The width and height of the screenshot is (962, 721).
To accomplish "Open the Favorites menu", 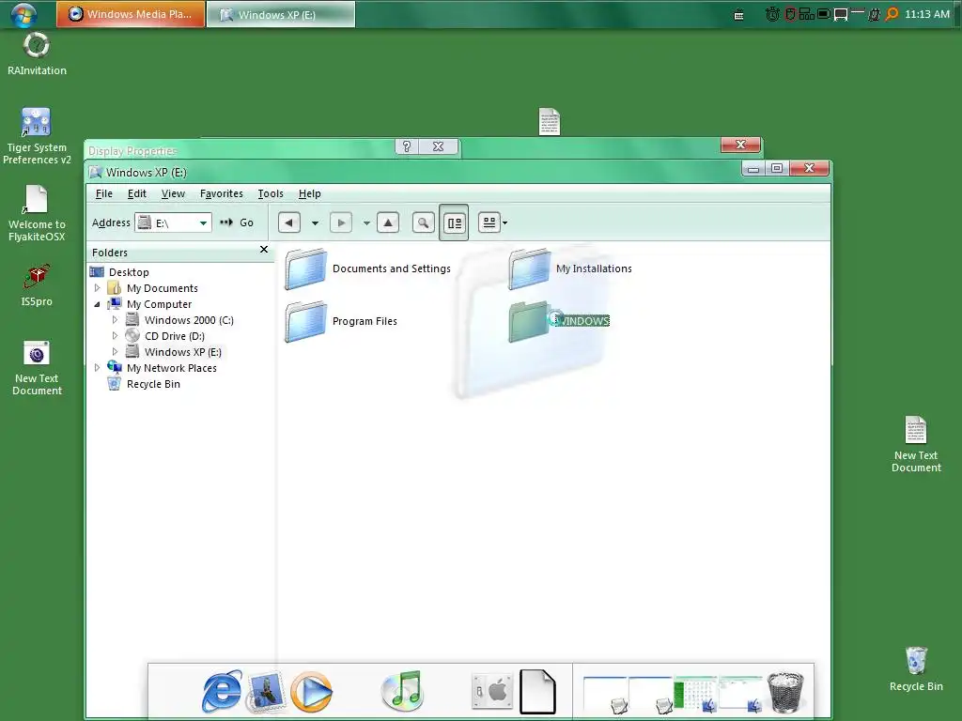I will (222, 193).
